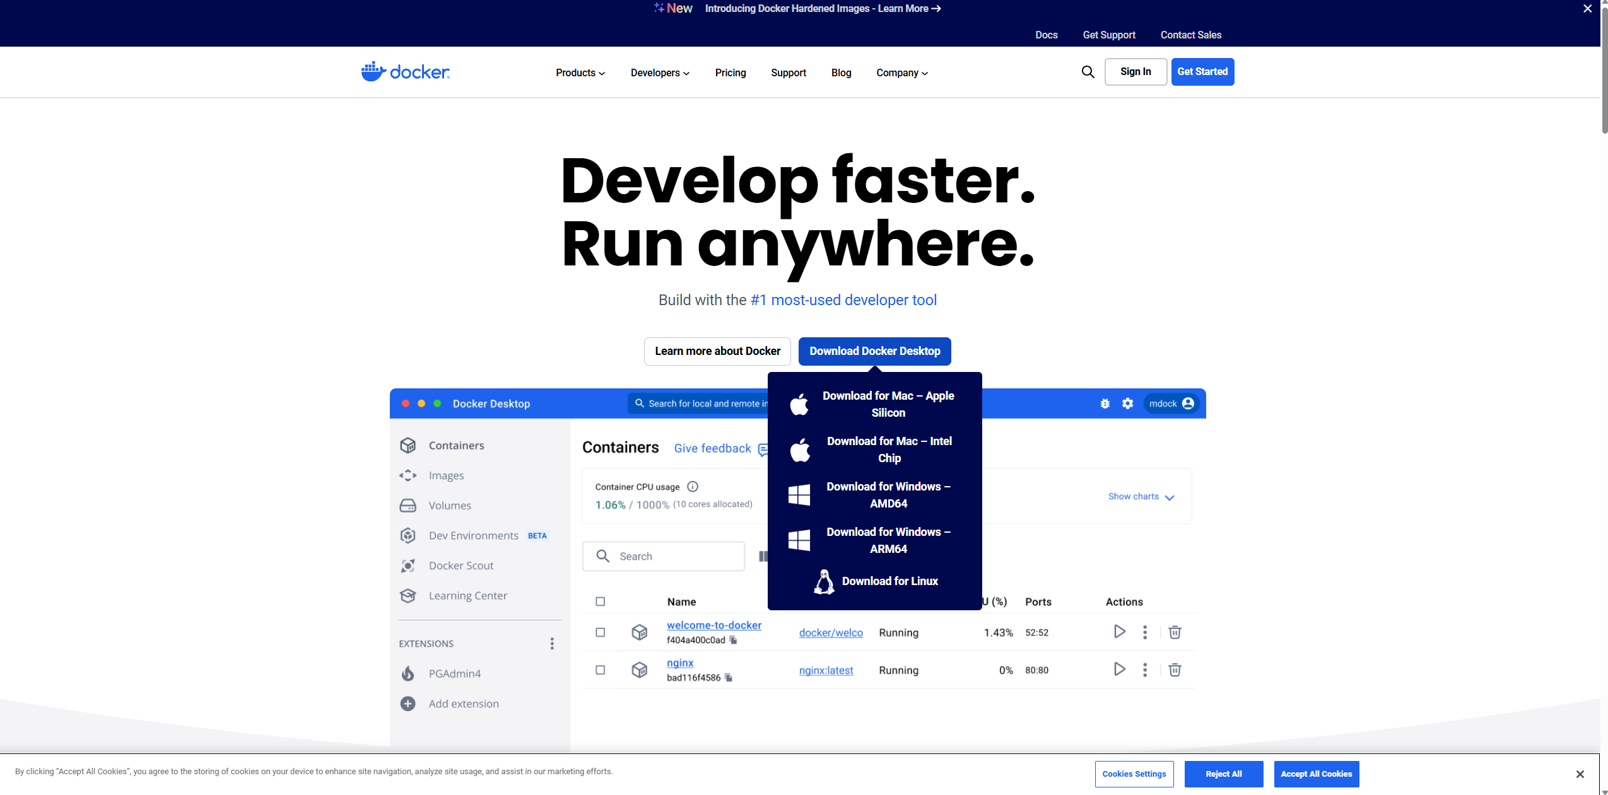Click the settings gear in Docker Desktop header
This screenshot has width=1608, height=795.
pos(1127,403)
